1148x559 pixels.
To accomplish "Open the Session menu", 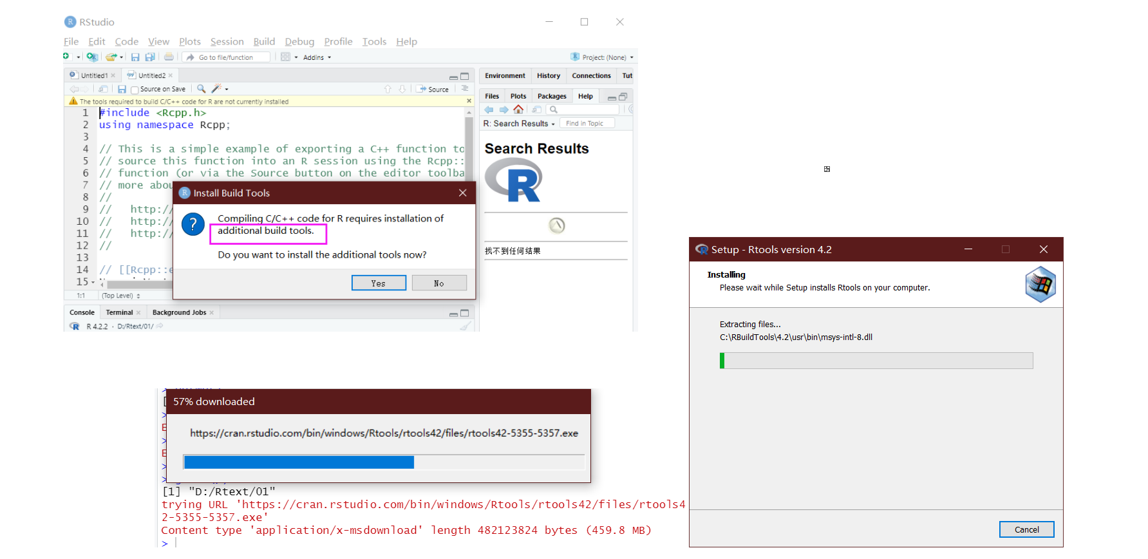I will [x=227, y=41].
